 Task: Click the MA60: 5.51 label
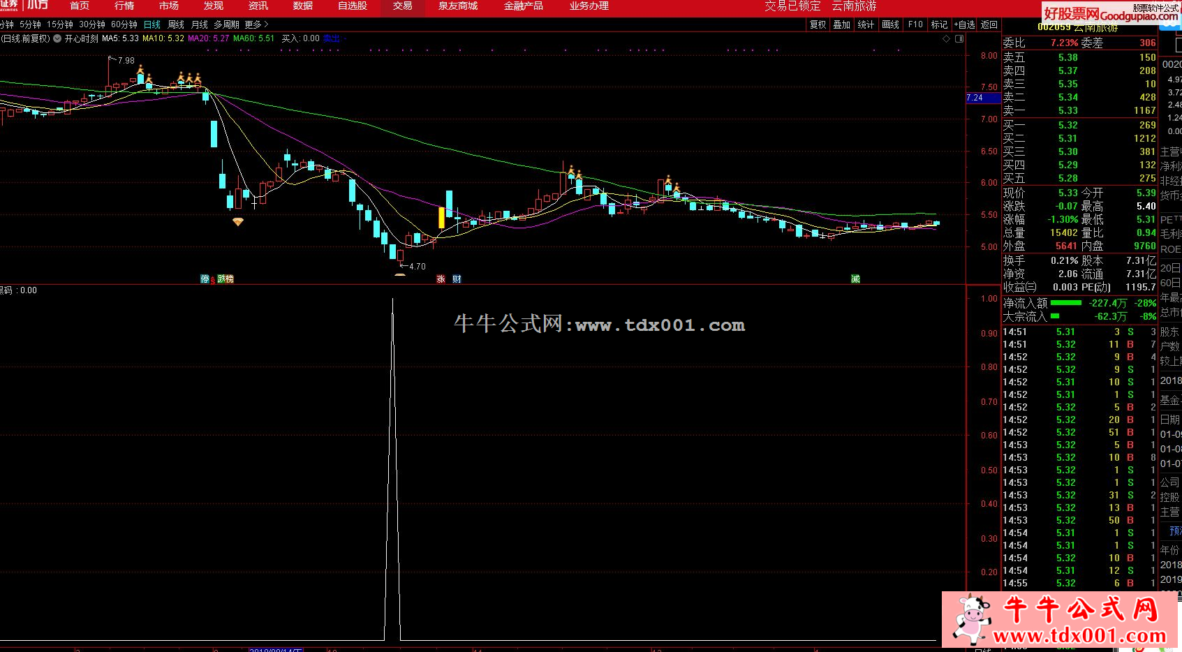(x=254, y=38)
